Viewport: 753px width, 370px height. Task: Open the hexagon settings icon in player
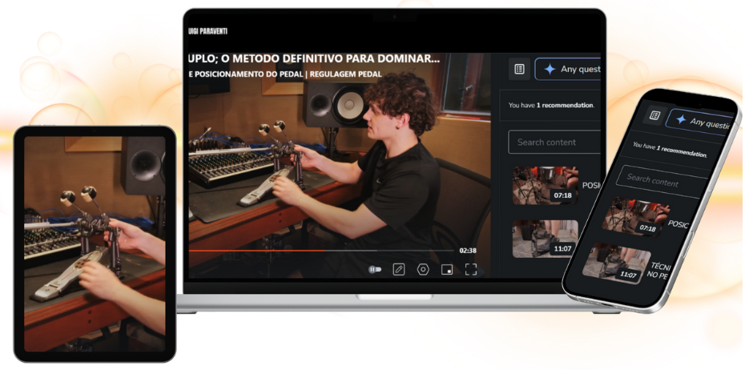click(x=423, y=269)
